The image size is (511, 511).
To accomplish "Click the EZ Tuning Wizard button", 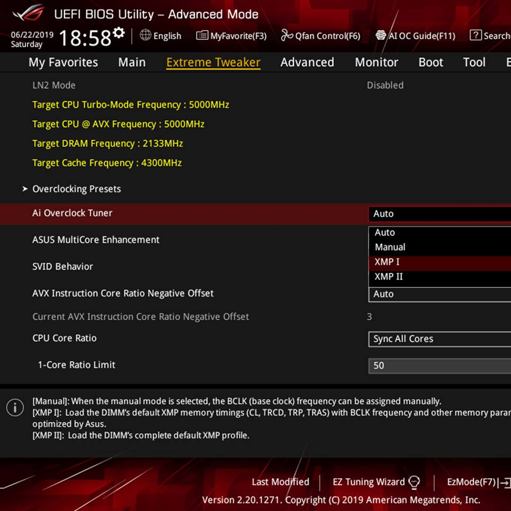I will pos(368,482).
